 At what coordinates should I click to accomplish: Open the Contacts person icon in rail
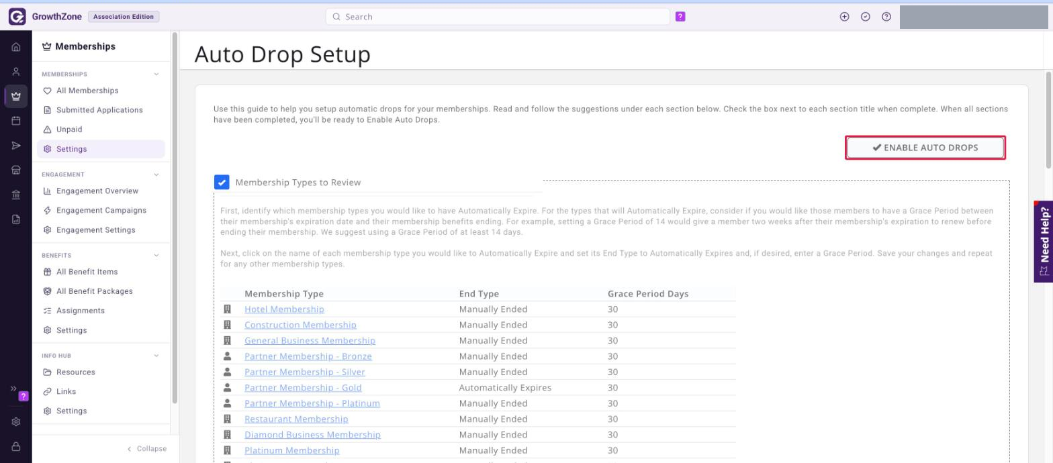(16, 72)
